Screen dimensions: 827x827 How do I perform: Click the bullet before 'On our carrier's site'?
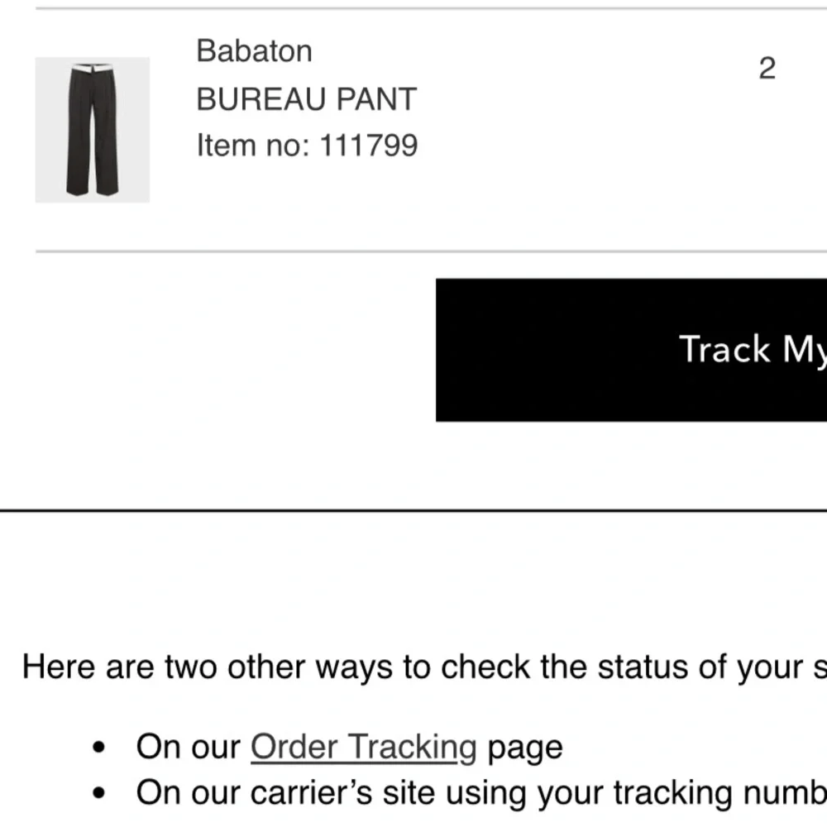pos(100,794)
